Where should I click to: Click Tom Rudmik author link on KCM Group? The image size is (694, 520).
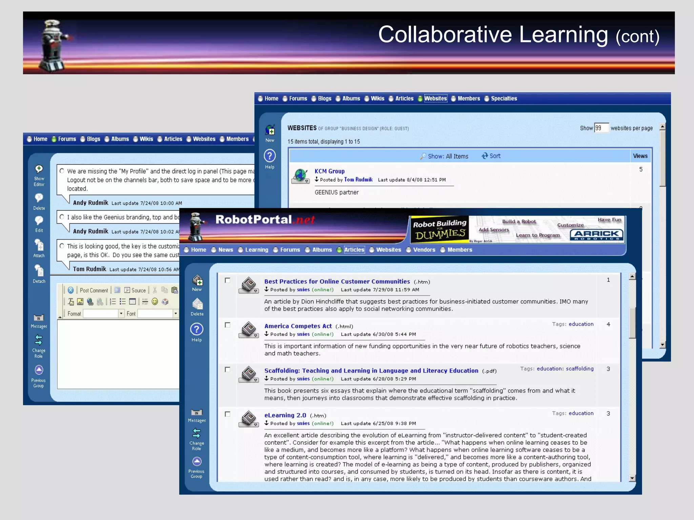coord(358,179)
